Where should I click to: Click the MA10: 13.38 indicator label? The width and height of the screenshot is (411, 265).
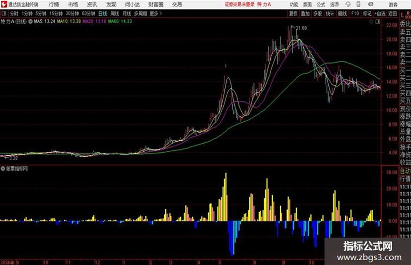[69, 21]
